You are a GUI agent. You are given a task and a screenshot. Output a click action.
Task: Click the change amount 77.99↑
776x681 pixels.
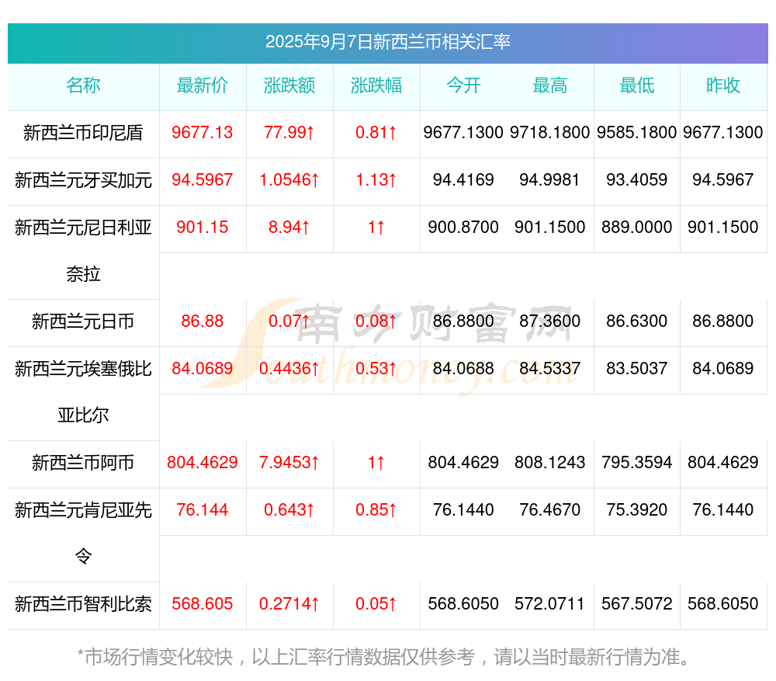pyautogui.click(x=289, y=133)
